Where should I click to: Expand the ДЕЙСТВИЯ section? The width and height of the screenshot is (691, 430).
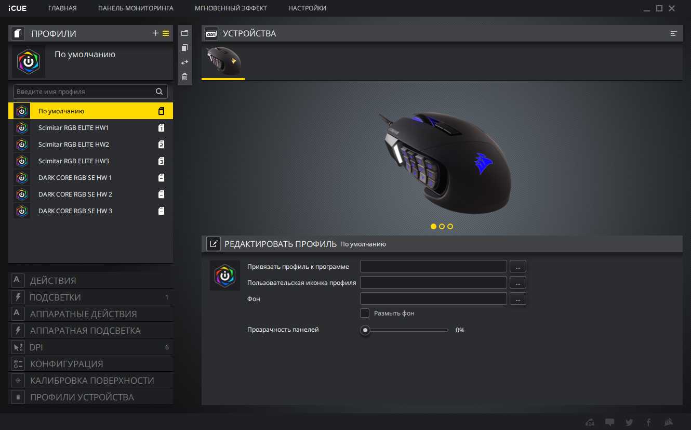pyautogui.click(x=53, y=281)
